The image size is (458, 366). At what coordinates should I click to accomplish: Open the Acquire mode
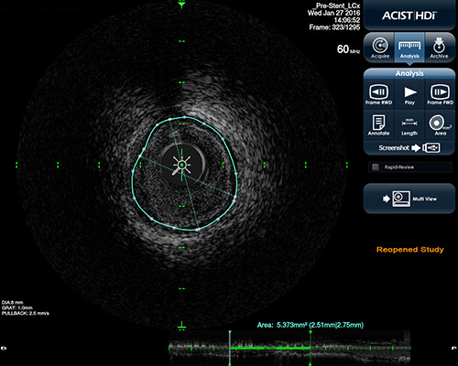pos(379,48)
